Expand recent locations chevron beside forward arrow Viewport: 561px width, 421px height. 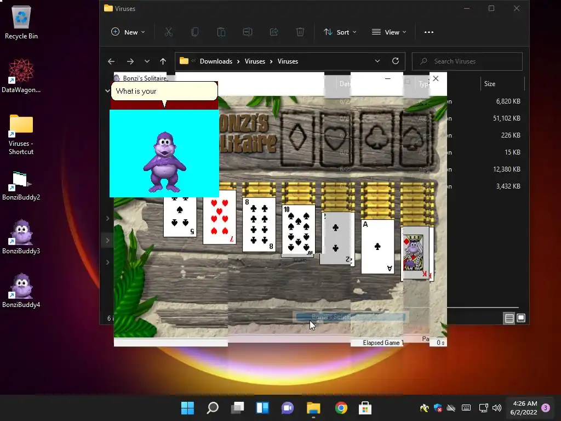pyautogui.click(x=147, y=61)
